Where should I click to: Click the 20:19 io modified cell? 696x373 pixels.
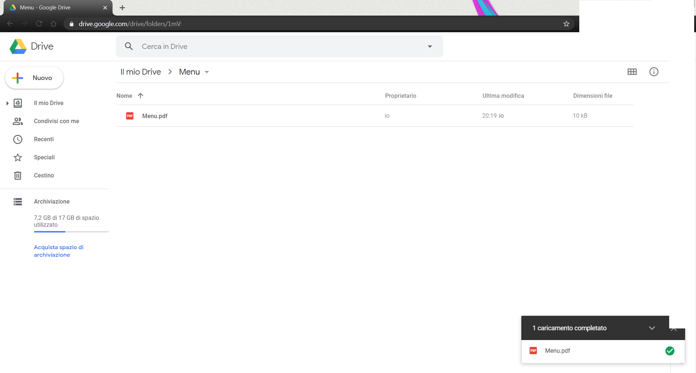pyautogui.click(x=493, y=116)
